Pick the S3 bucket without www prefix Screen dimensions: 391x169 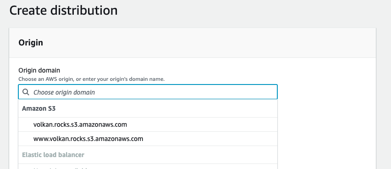(80, 124)
